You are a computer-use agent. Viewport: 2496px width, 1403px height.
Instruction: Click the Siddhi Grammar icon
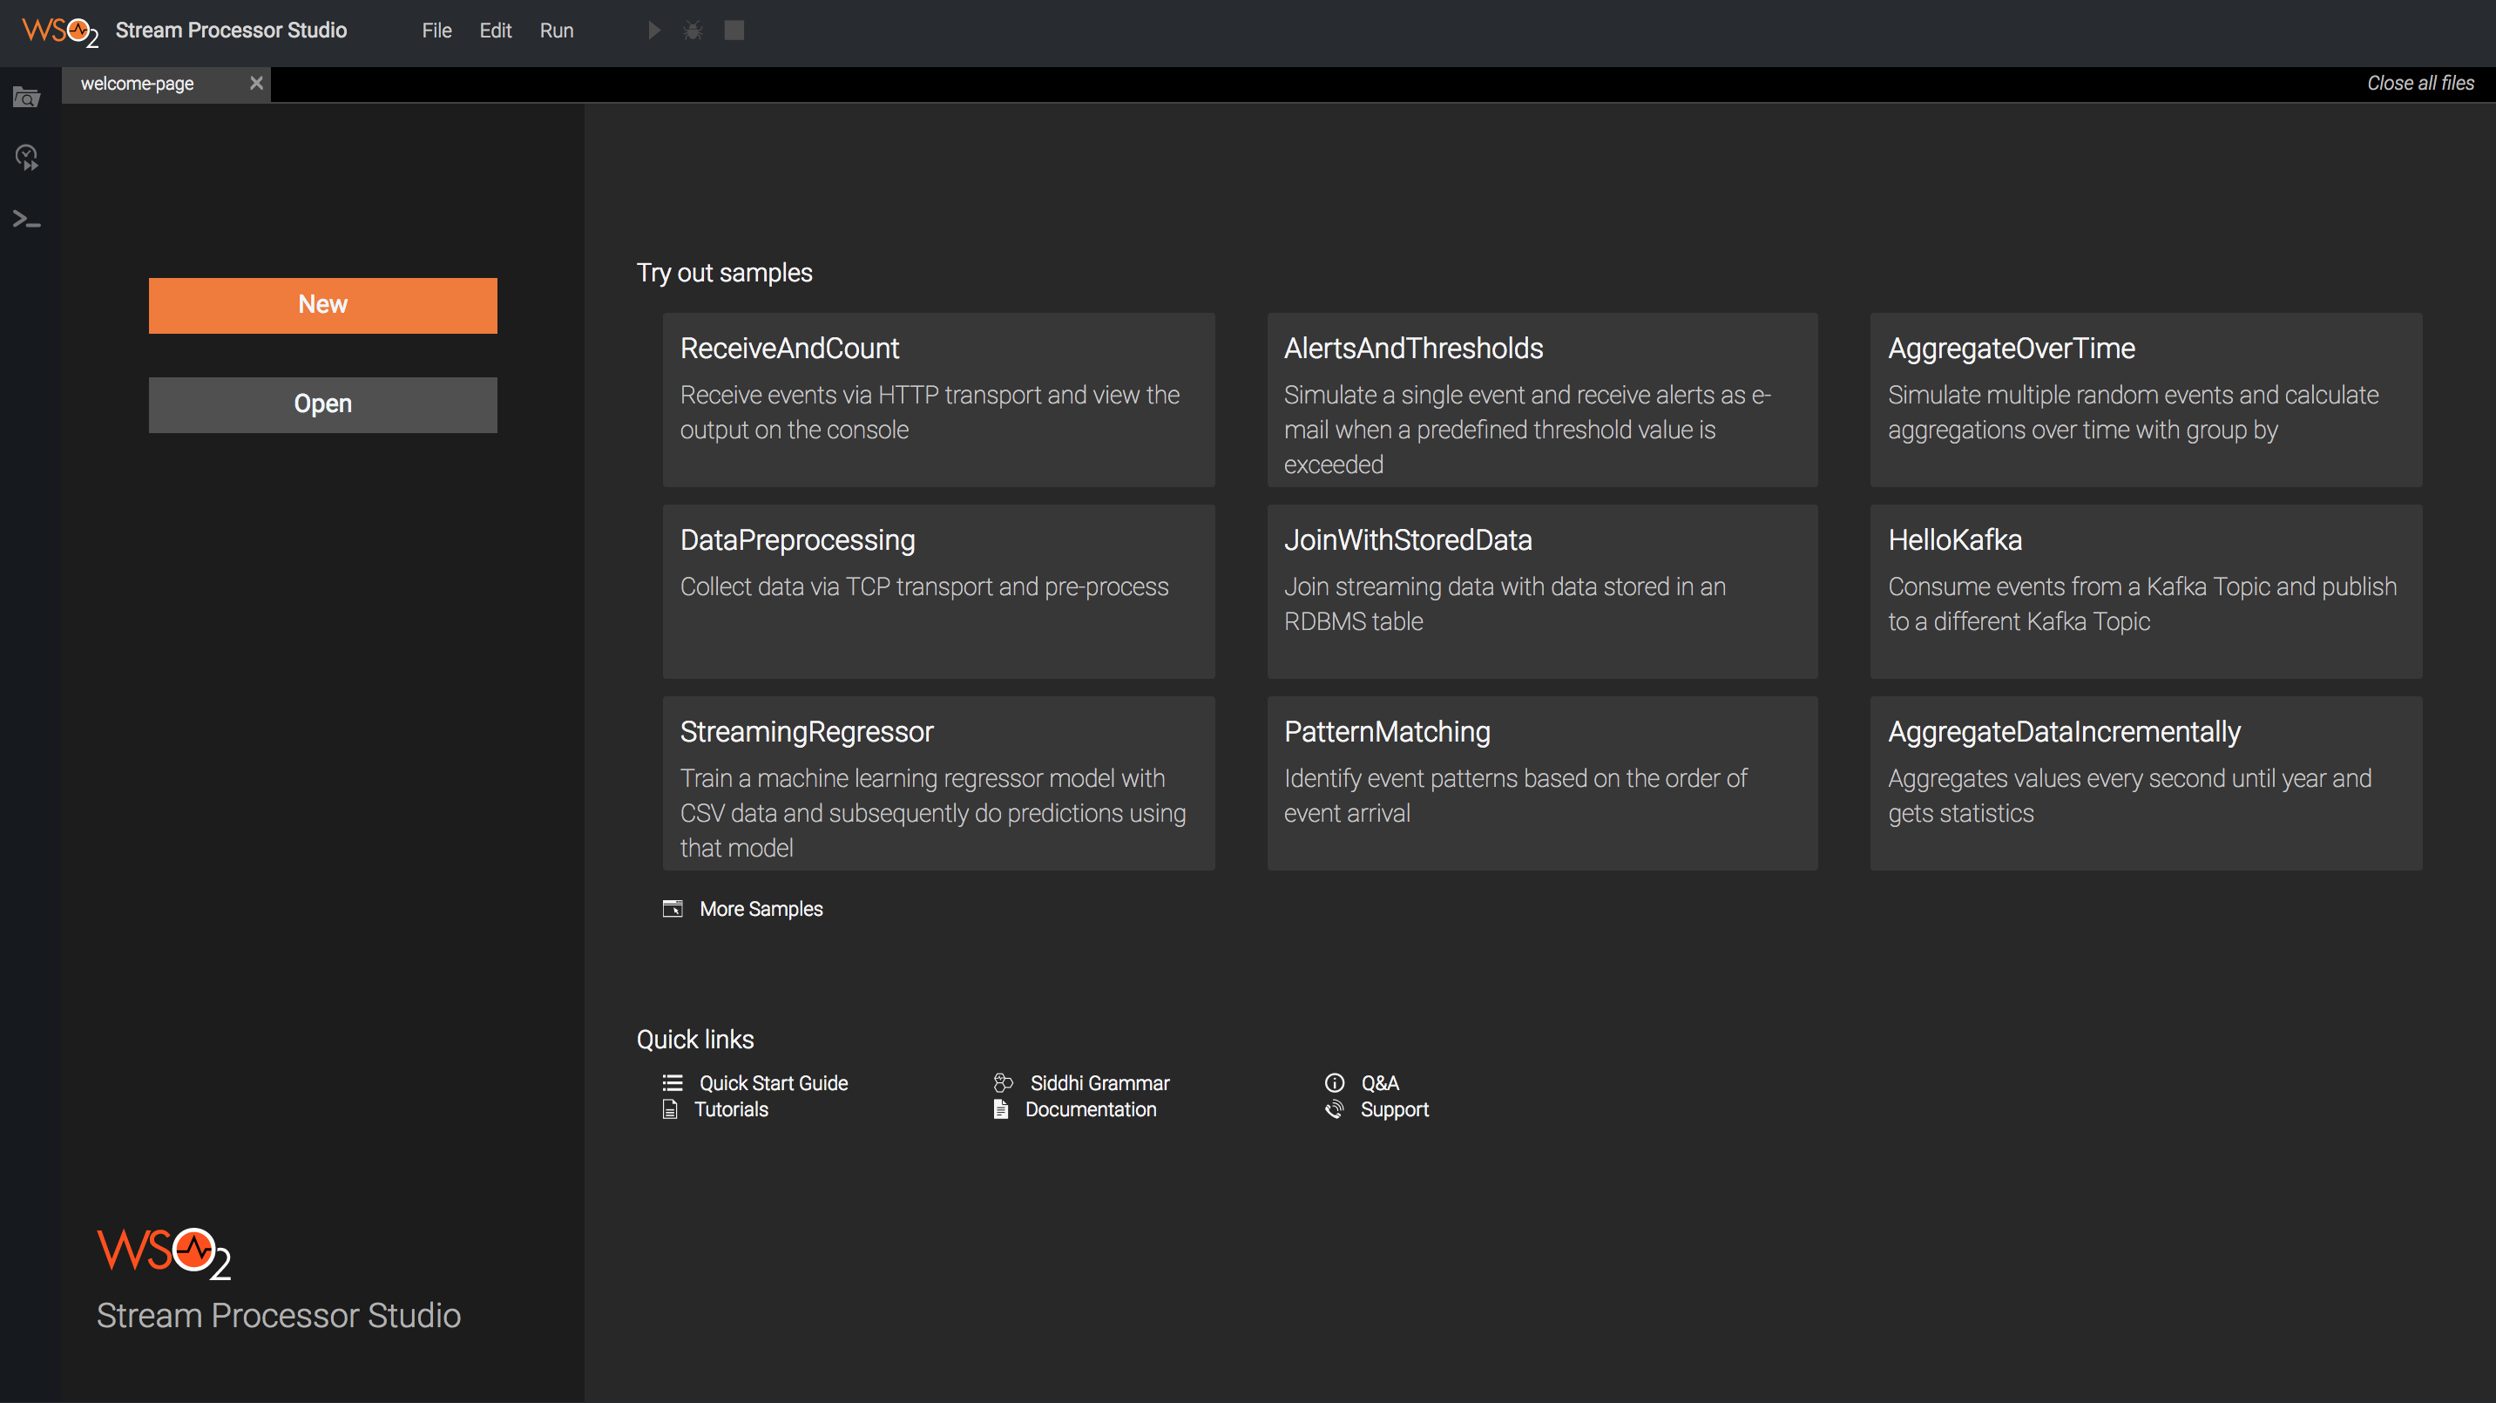[x=1003, y=1082]
